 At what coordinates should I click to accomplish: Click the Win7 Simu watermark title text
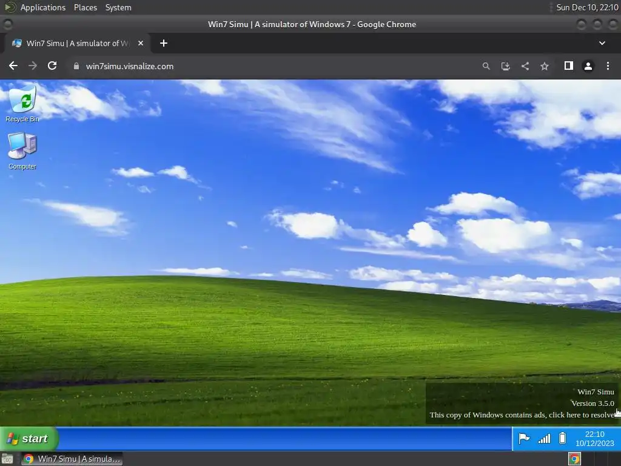pyautogui.click(x=596, y=392)
